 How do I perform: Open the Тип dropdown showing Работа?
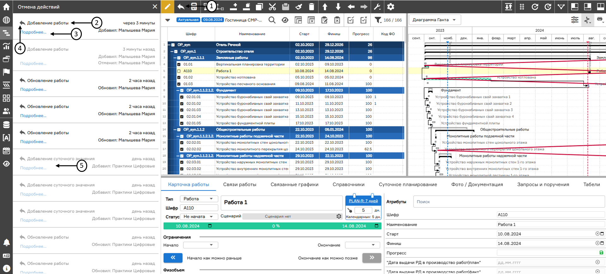(x=199, y=199)
